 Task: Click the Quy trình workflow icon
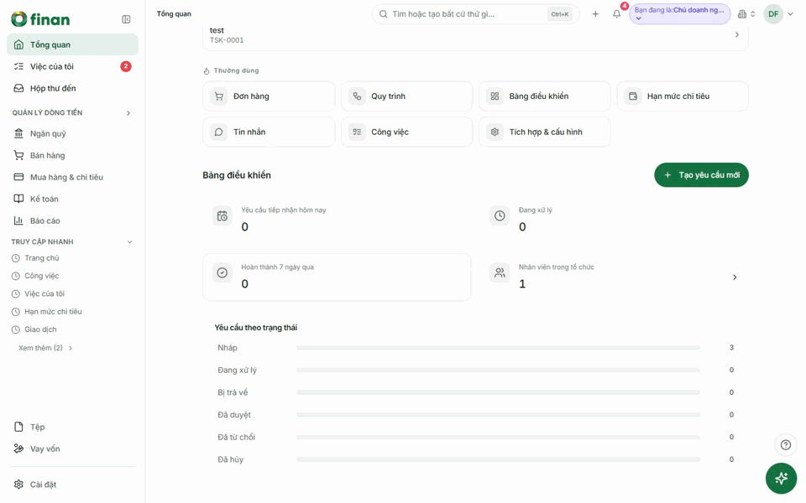pos(357,96)
